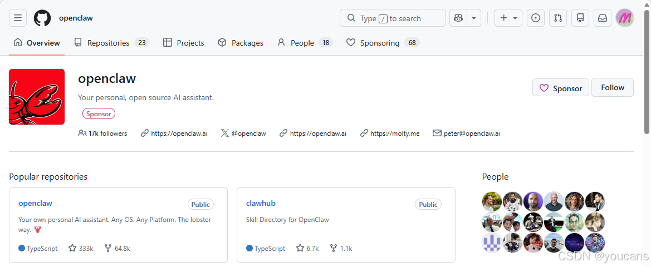Expand the Create new plus dropdown

pyautogui.click(x=508, y=18)
